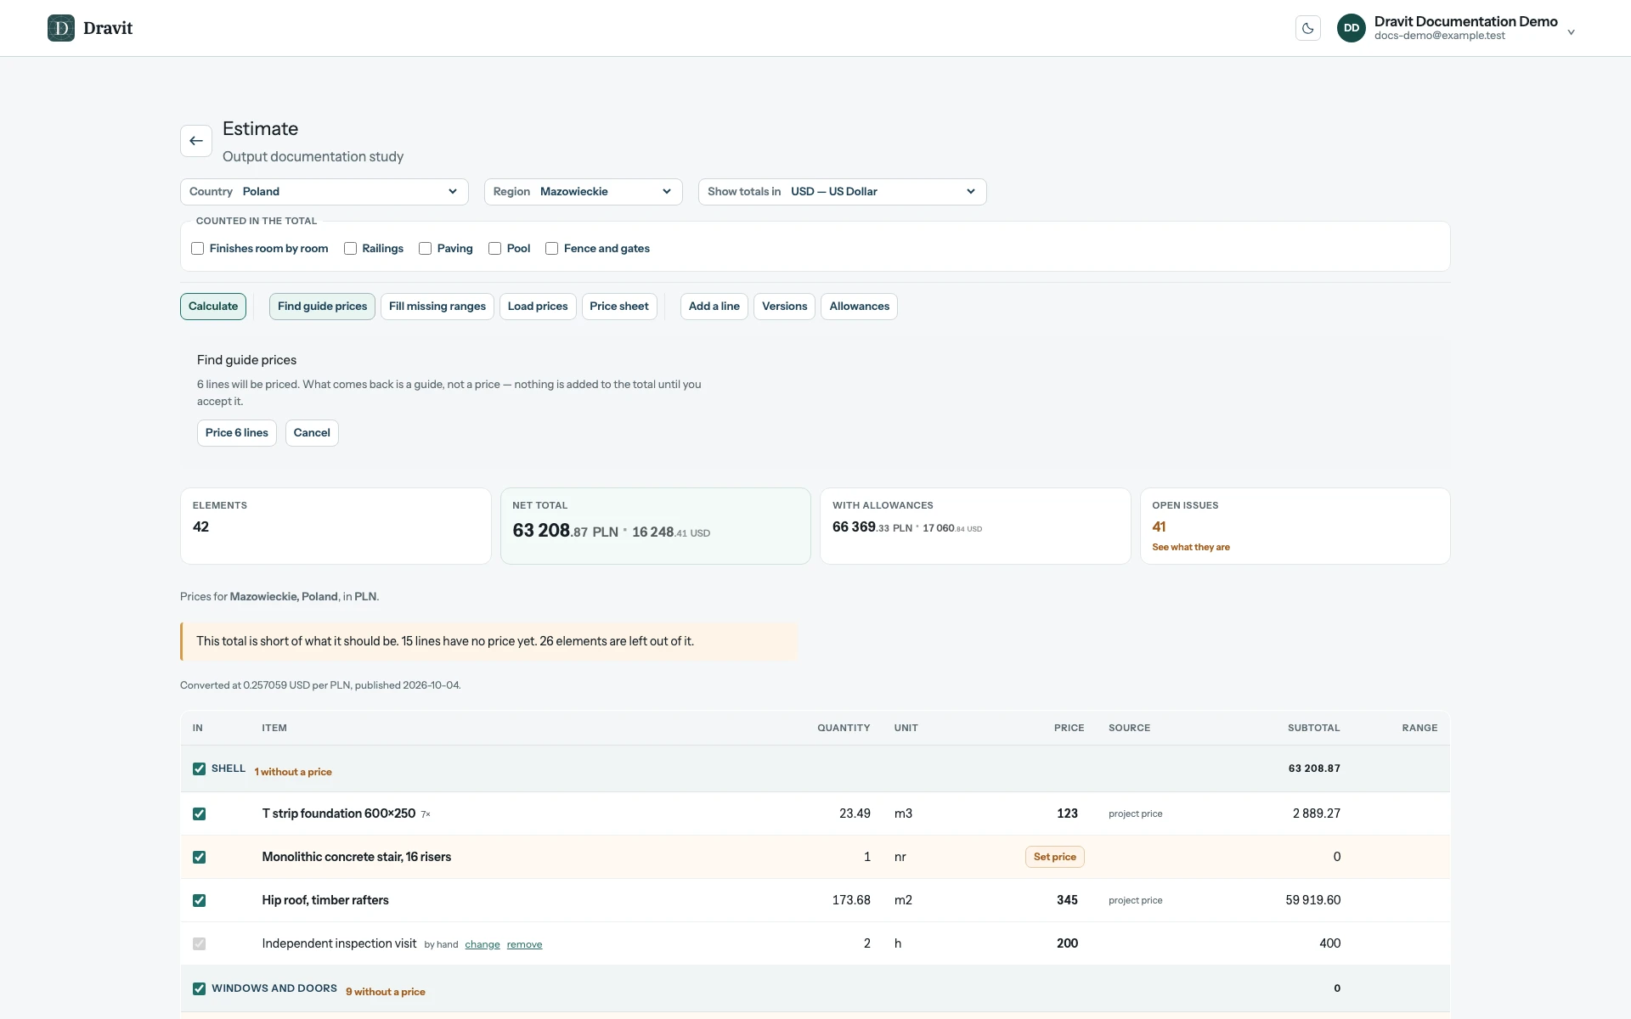Screen dimensions: 1631x1019
Task: Click '9 without a price' label
Action: tap(386, 993)
